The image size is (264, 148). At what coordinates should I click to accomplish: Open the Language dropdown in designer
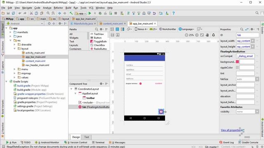186,29
